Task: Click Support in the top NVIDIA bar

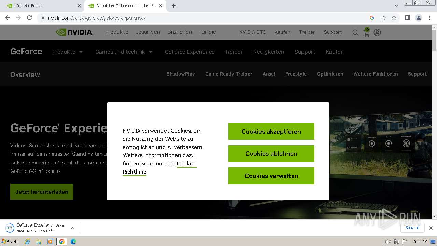Action: point(333,32)
